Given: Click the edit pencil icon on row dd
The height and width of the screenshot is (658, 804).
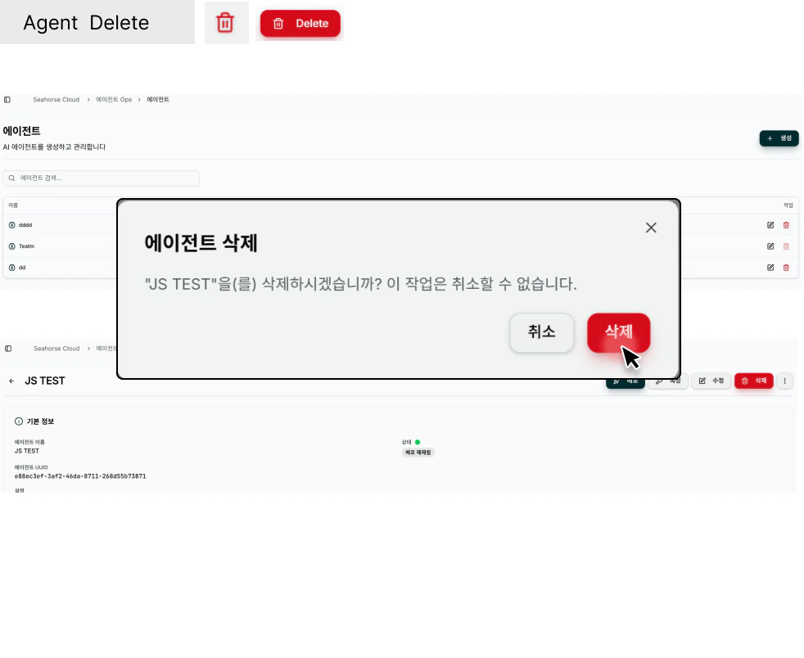Looking at the screenshot, I should pyautogui.click(x=770, y=267).
